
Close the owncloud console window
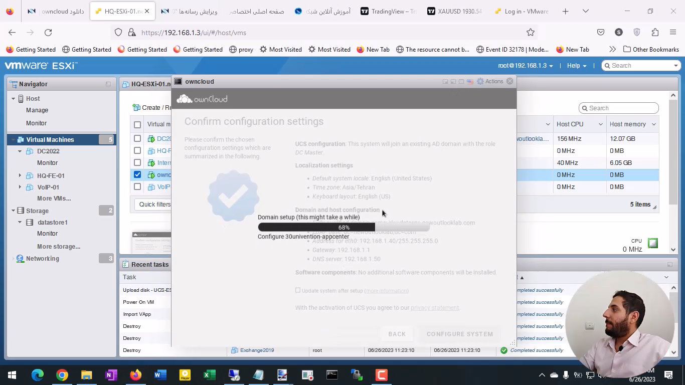pyautogui.click(x=510, y=81)
